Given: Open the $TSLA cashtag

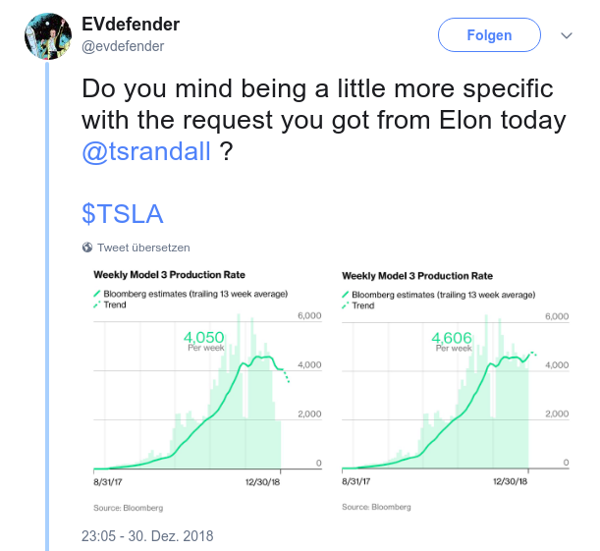Looking at the screenshot, I should pos(122,213).
